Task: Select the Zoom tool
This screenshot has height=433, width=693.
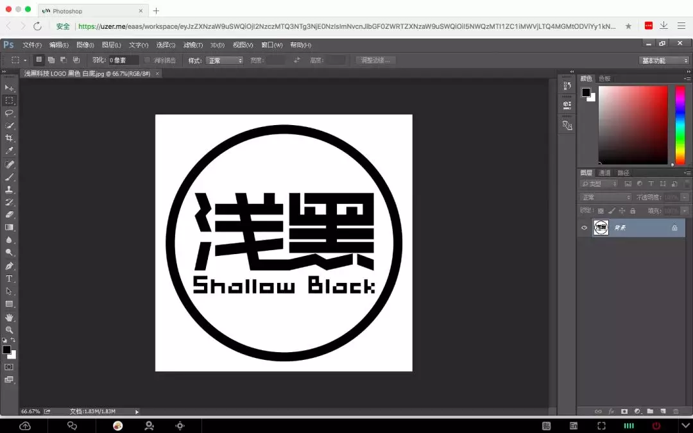Action: (x=9, y=330)
